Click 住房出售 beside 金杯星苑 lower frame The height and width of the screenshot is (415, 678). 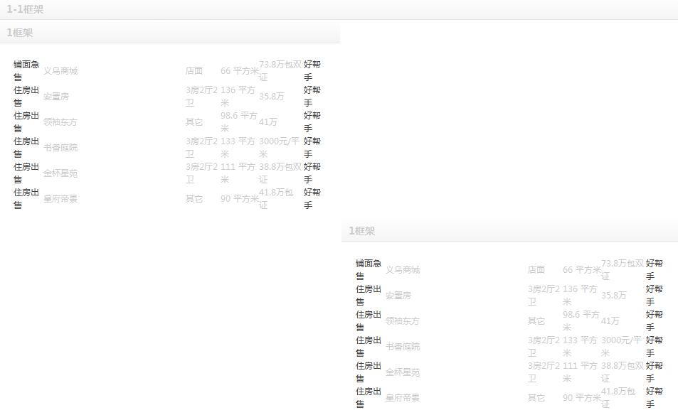[368, 372]
